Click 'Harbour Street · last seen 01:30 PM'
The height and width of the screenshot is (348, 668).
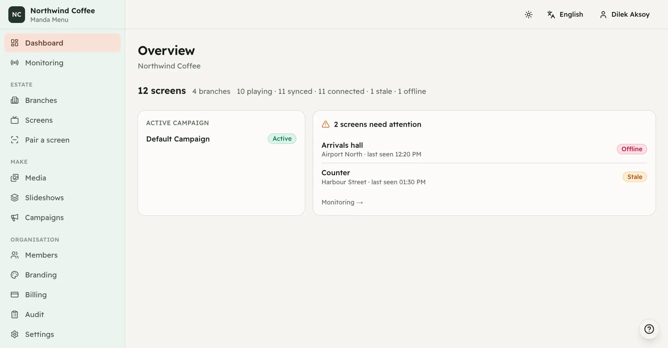(x=373, y=182)
